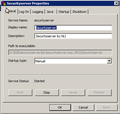Close the Securityserver Properties dialog

coord(117,3)
